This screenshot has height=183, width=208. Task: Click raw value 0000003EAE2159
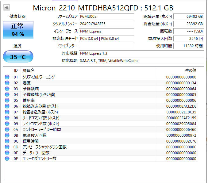point(181,118)
